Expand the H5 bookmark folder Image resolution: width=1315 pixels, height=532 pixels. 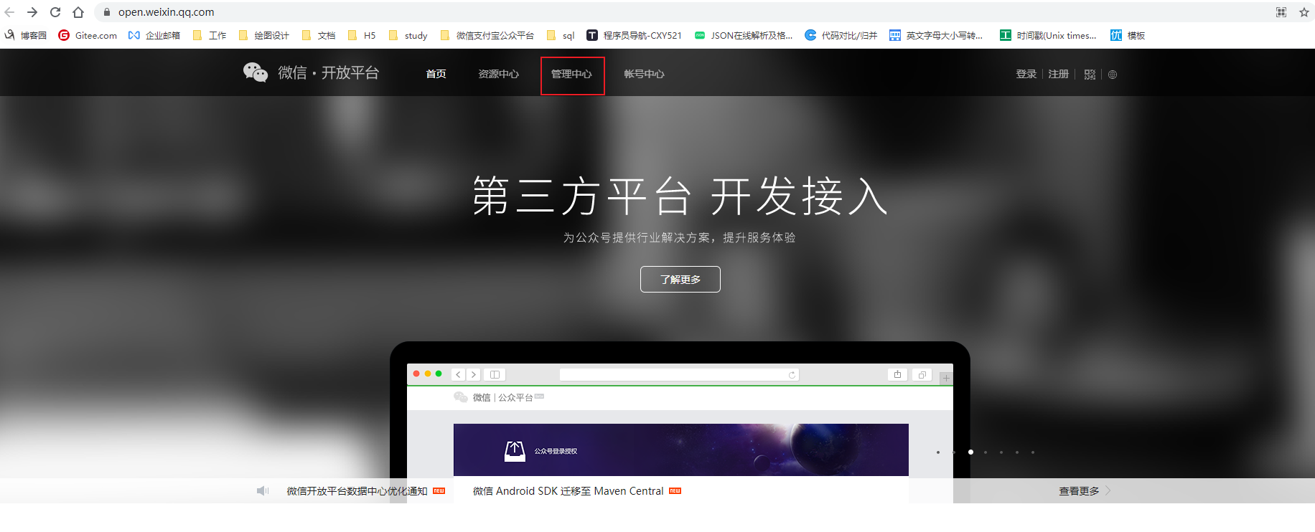pyautogui.click(x=362, y=35)
